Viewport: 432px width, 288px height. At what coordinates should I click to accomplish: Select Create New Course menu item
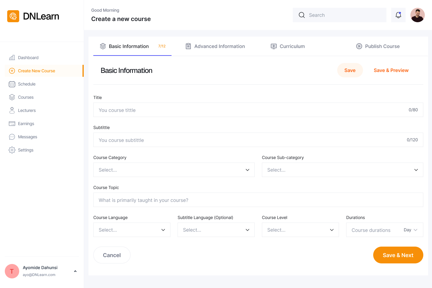(x=44, y=71)
